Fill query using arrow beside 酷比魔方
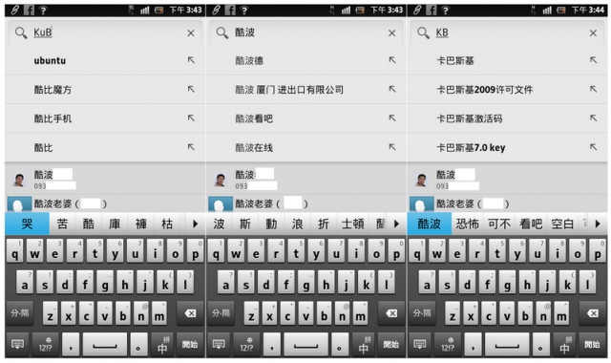The width and height of the screenshot is (611, 363). coord(191,89)
